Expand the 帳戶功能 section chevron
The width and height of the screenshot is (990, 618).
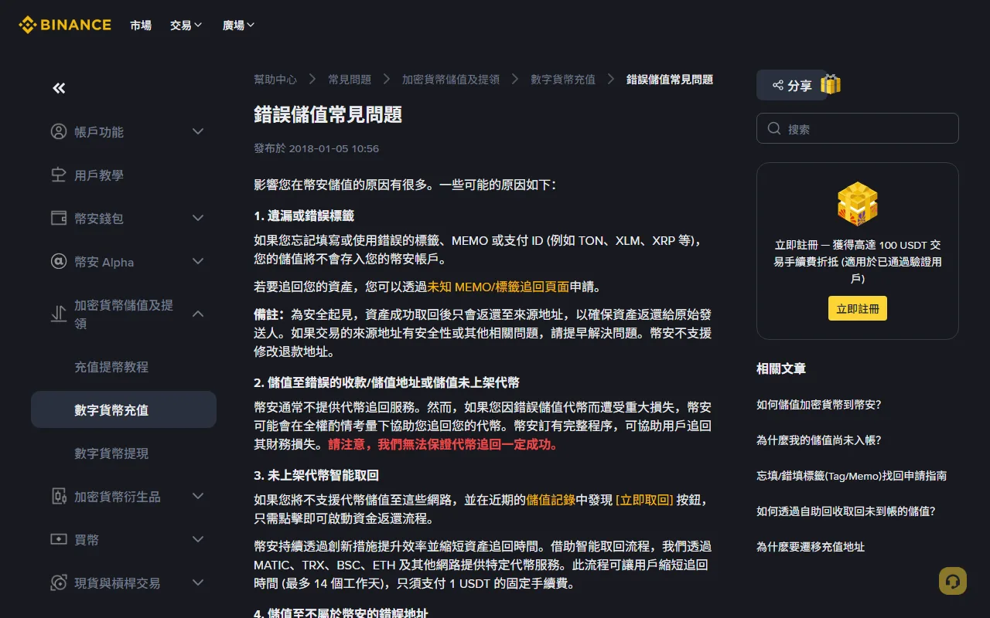coord(198,131)
